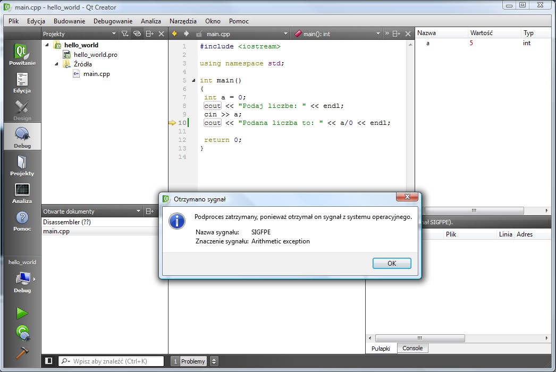
Task: Click the current-line debugger arrow marker
Action: 172,123
